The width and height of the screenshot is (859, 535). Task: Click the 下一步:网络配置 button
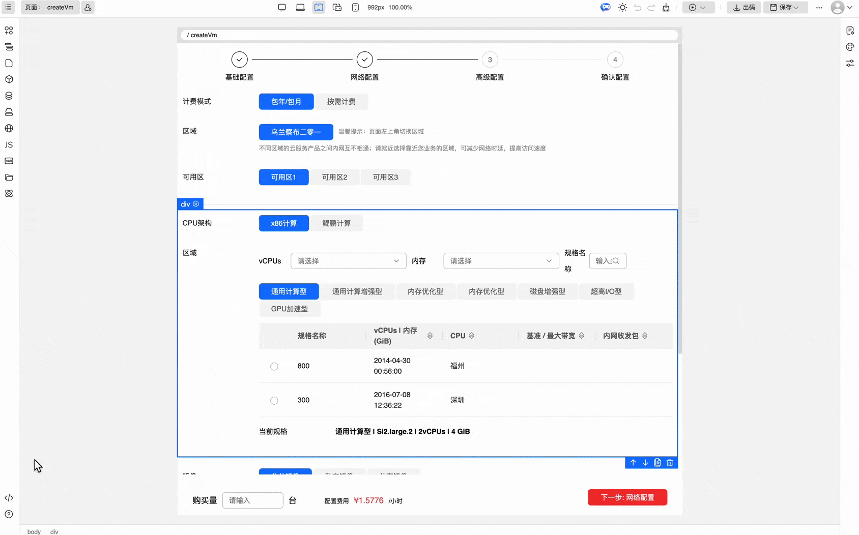pos(627,497)
